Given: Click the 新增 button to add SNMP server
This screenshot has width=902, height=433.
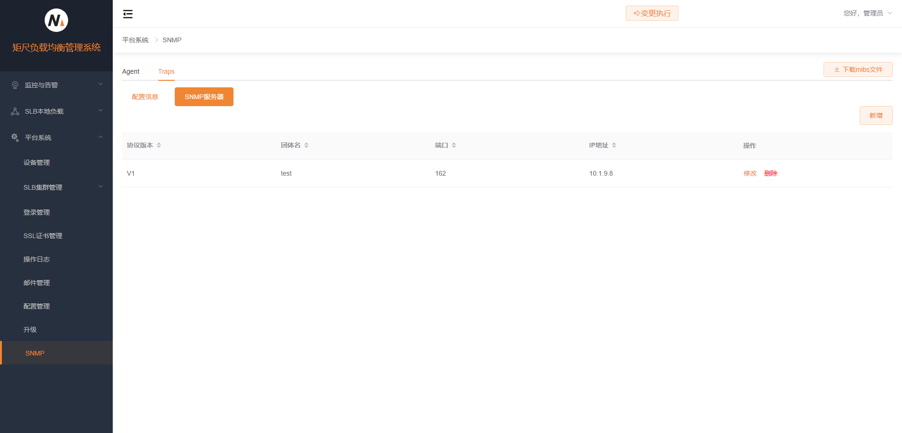Looking at the screenshot, I should tap(876, 115).
